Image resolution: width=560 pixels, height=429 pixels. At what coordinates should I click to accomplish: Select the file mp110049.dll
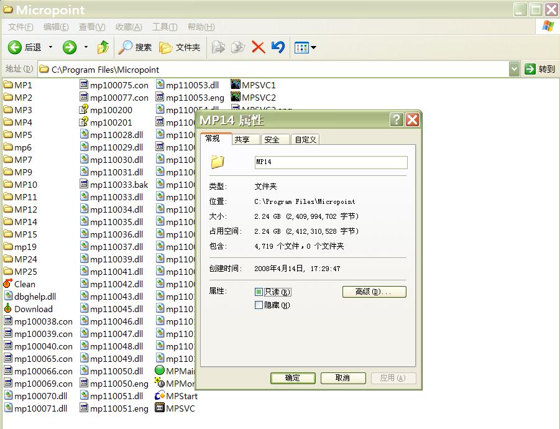tap(111, 359)
